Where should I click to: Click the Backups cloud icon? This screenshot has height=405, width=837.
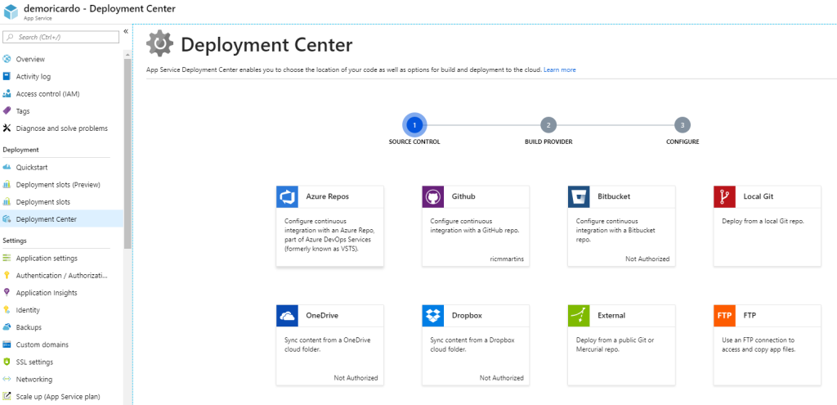pyautogui.click(x=7, y=327)
